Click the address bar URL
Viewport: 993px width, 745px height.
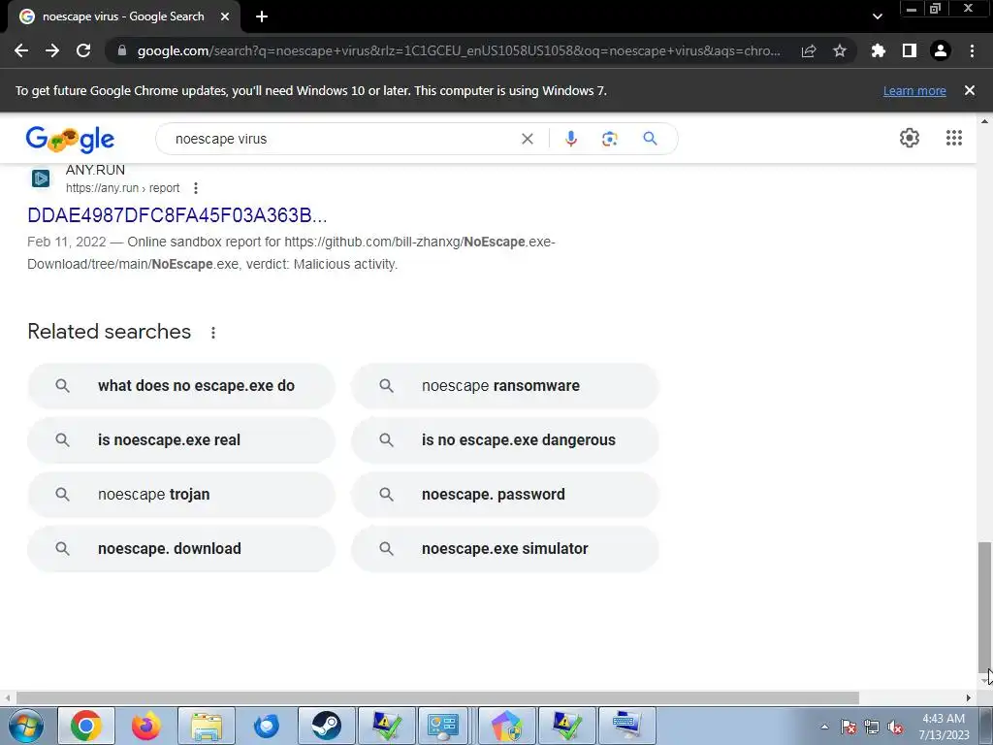(x=459, y=50)
